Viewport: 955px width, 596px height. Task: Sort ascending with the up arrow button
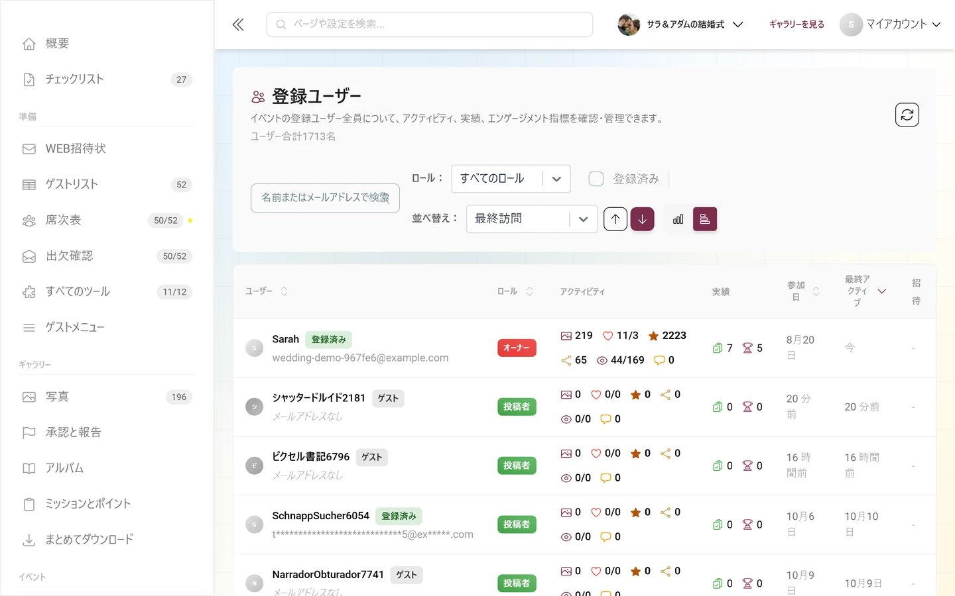pyautogui.click(x=615, y=219)
